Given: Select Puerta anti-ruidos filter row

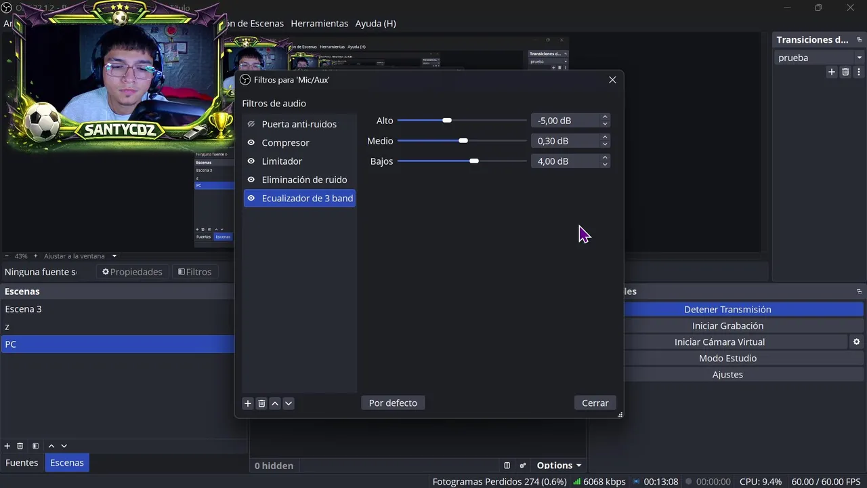Looking at the screenshot, I should (299, 124).
